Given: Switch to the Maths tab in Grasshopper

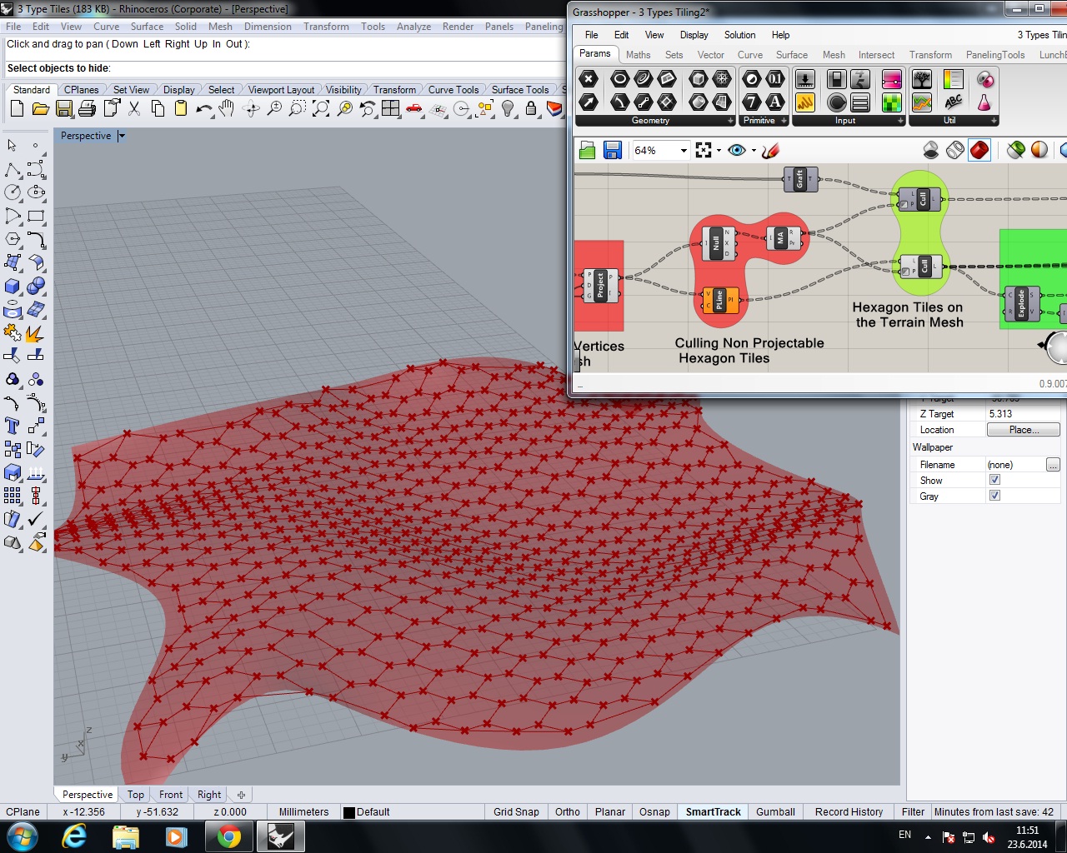Looking at the screenshot, I should [x=639, y=55].
